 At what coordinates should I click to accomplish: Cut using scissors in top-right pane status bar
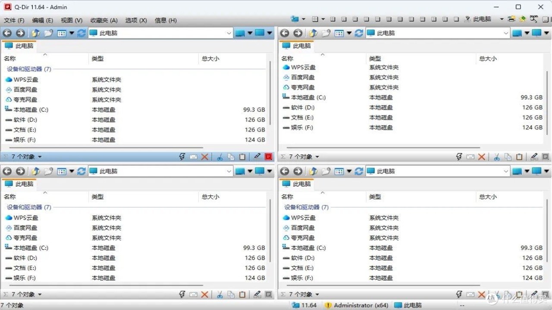pos(497,157)
